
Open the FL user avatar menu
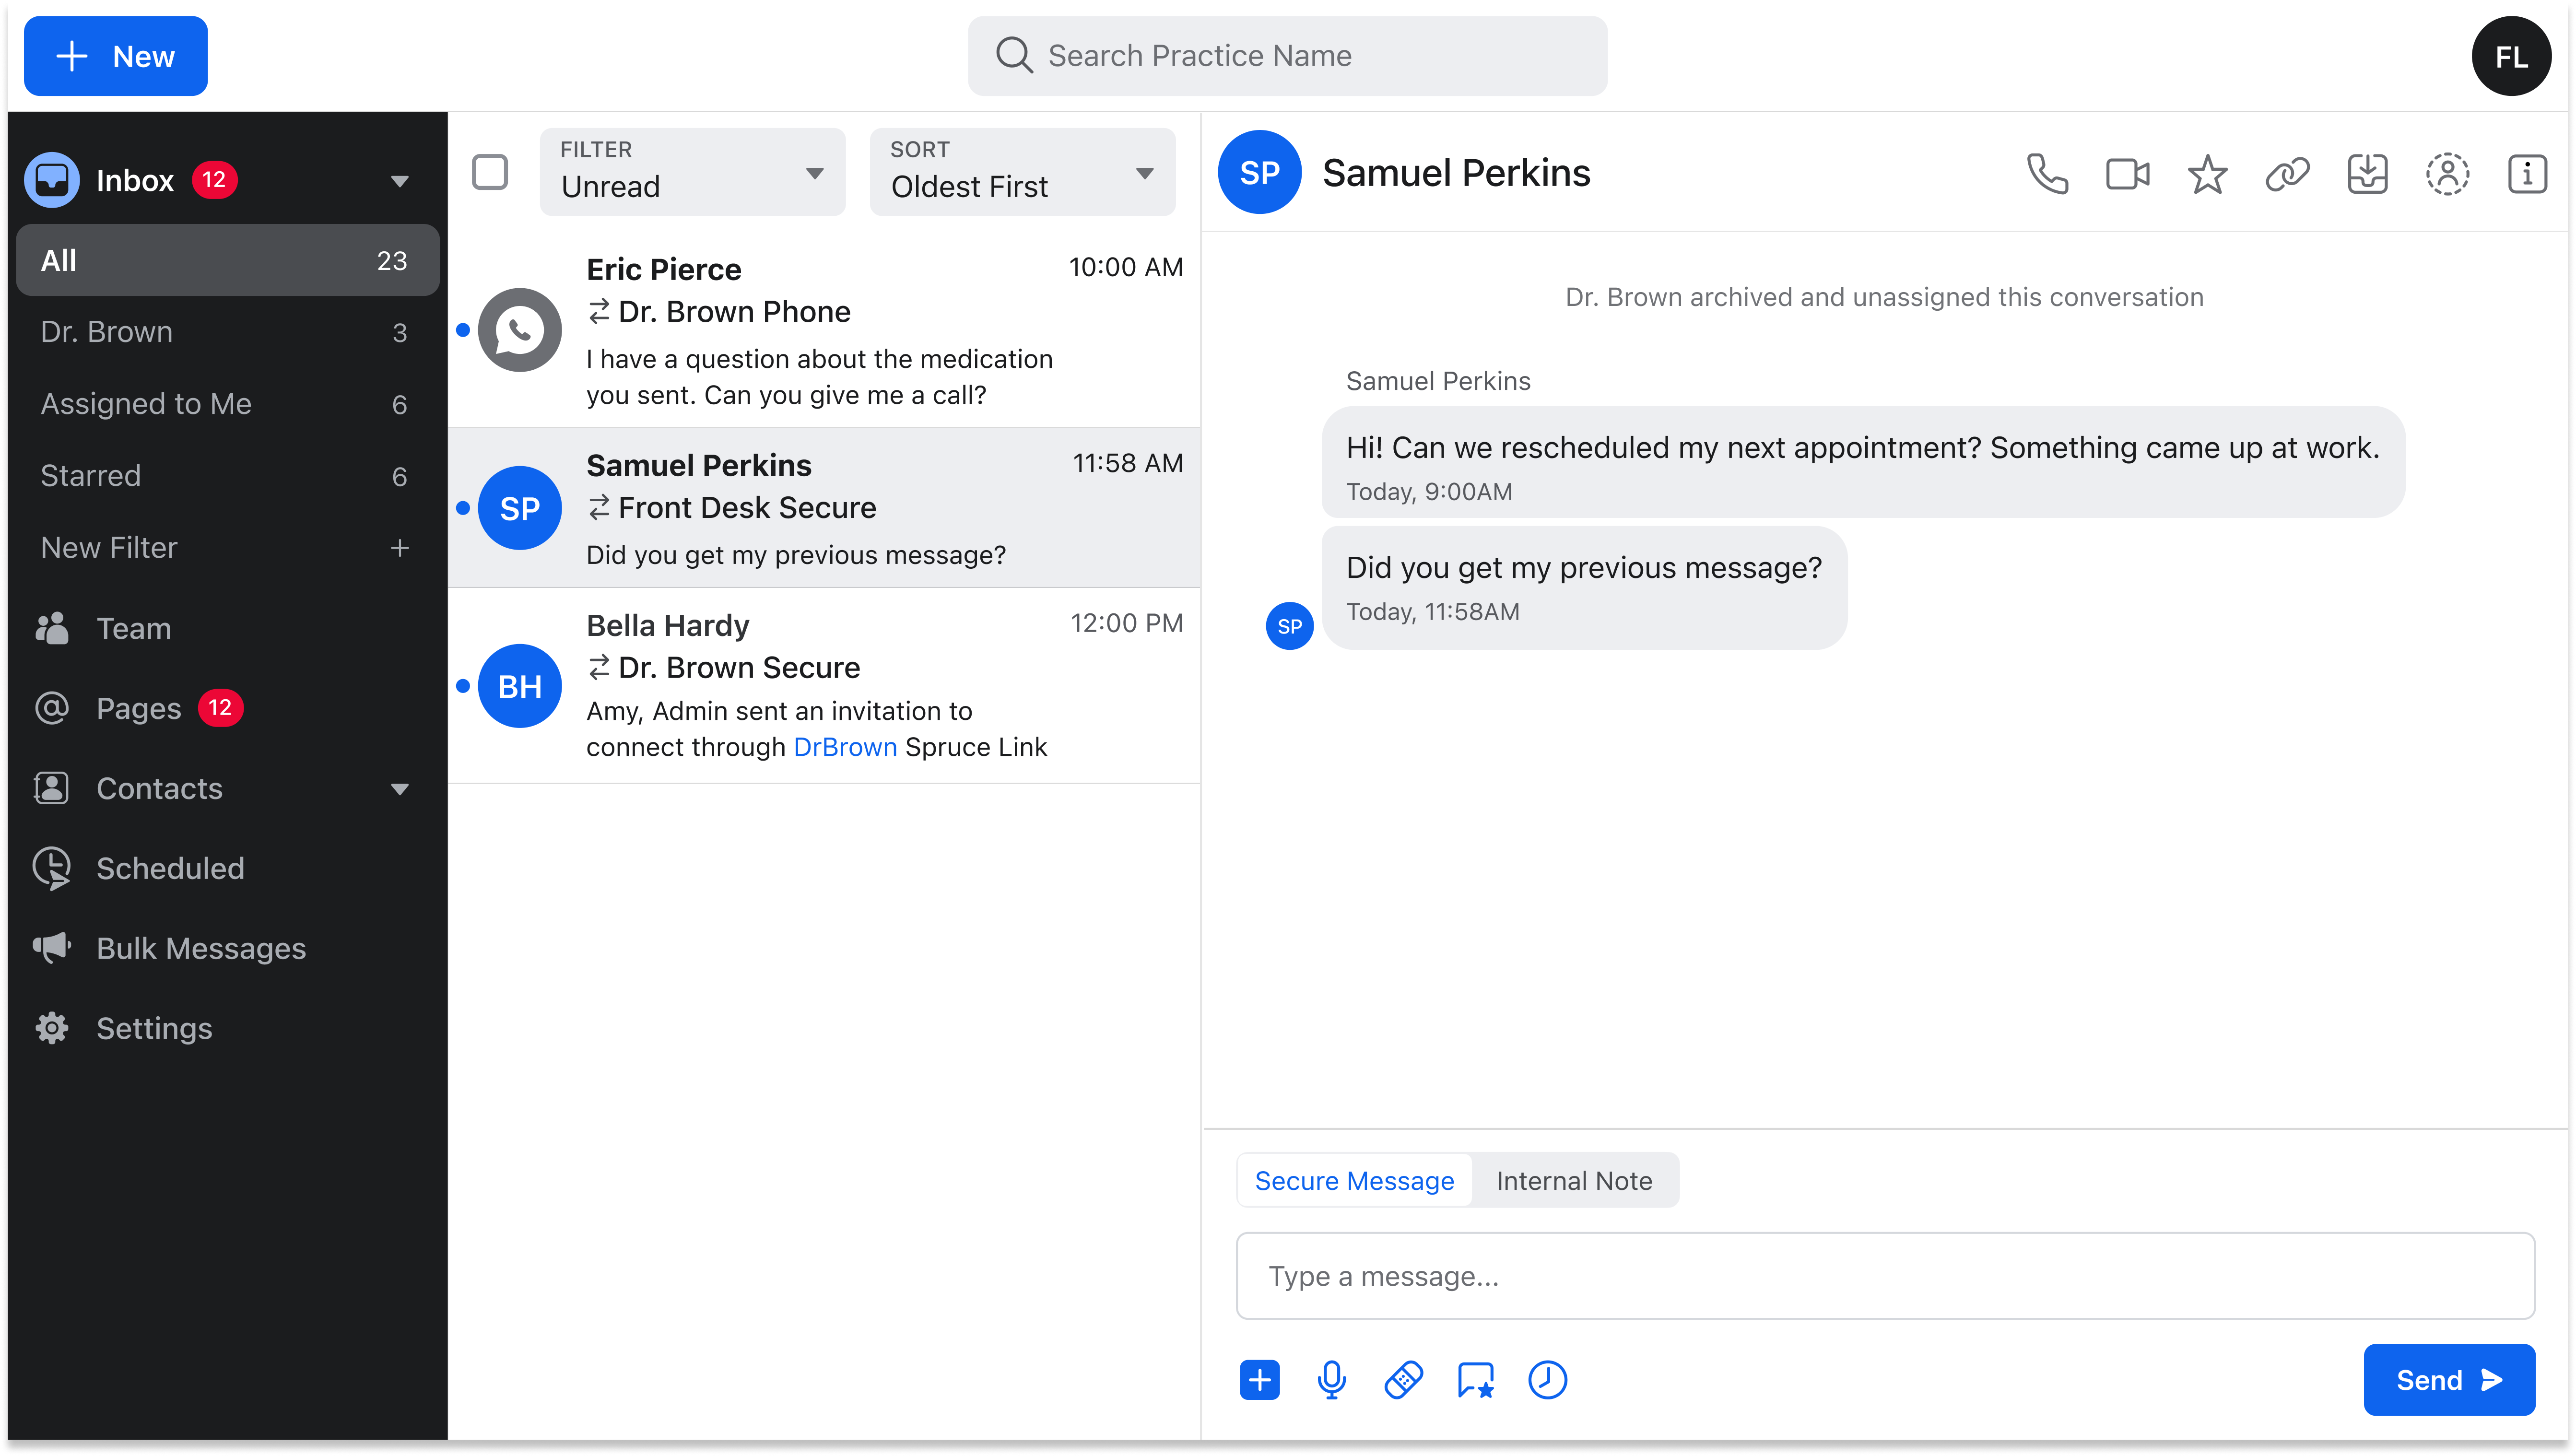click(x=2511, y=56)
